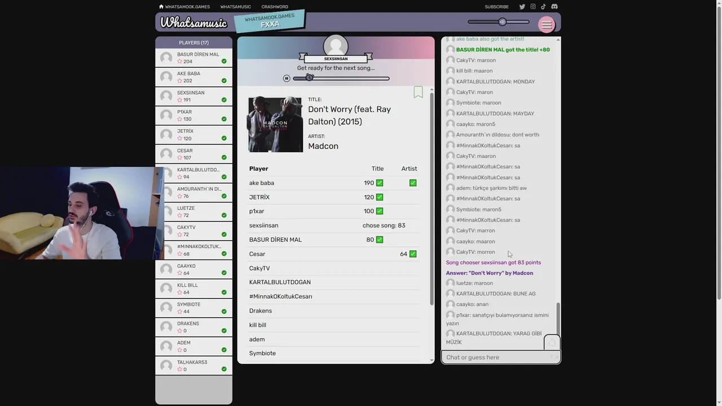Click Cesar's Artist green checkbox
Image resolution: width=722 pixels, height=406 pixels.
(x=413, y=254)
